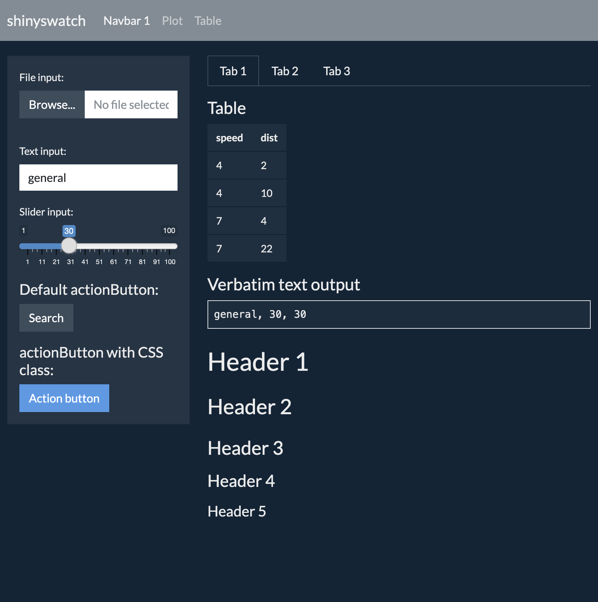Click the verbatim output box 'general, 30, 30'

coord(399,315)
